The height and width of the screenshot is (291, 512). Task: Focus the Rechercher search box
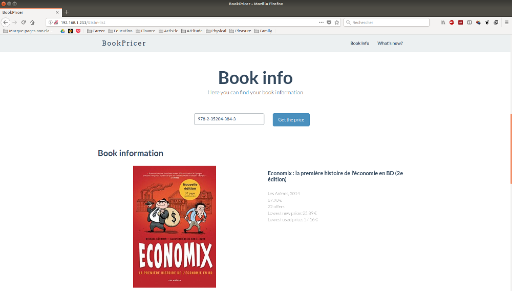click(387, 23)
